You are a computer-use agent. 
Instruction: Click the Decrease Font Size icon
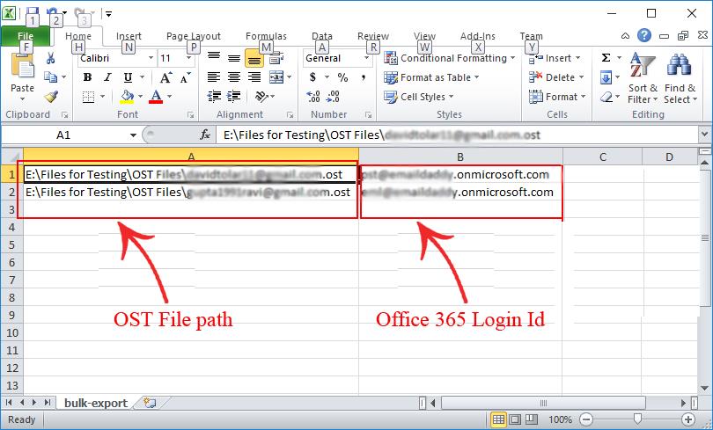pyautogui.click(x=185, y=77)
